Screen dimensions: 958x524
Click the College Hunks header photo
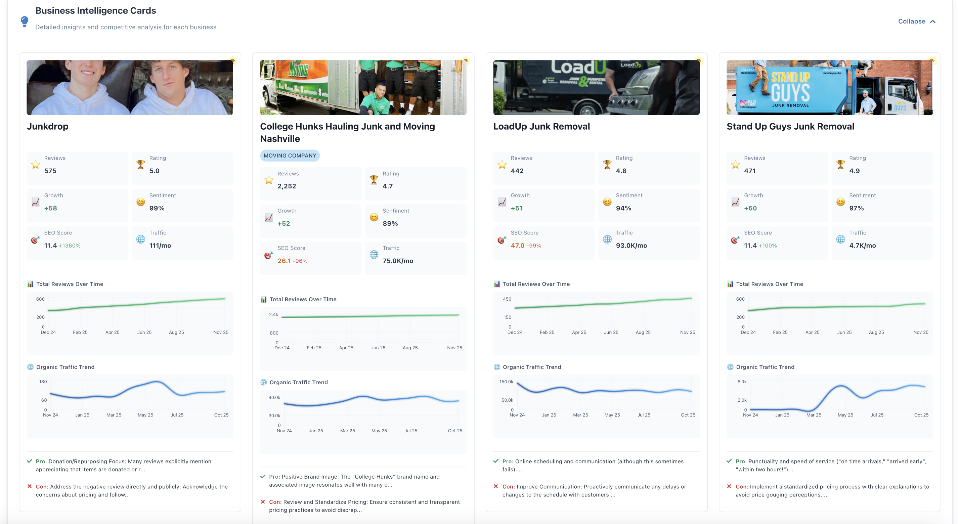363,87
